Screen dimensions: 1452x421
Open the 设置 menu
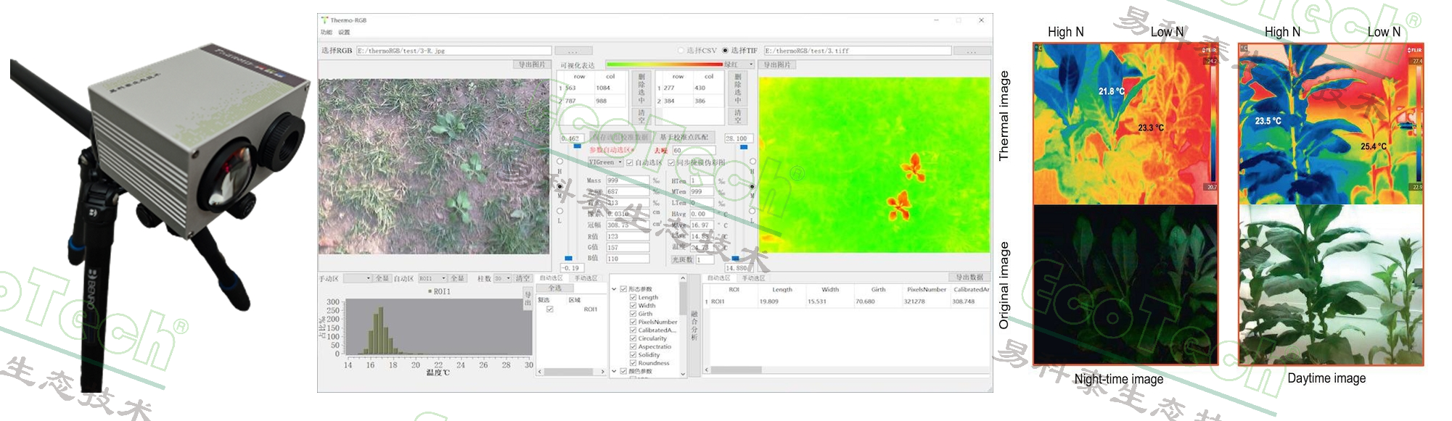point(344,32)
